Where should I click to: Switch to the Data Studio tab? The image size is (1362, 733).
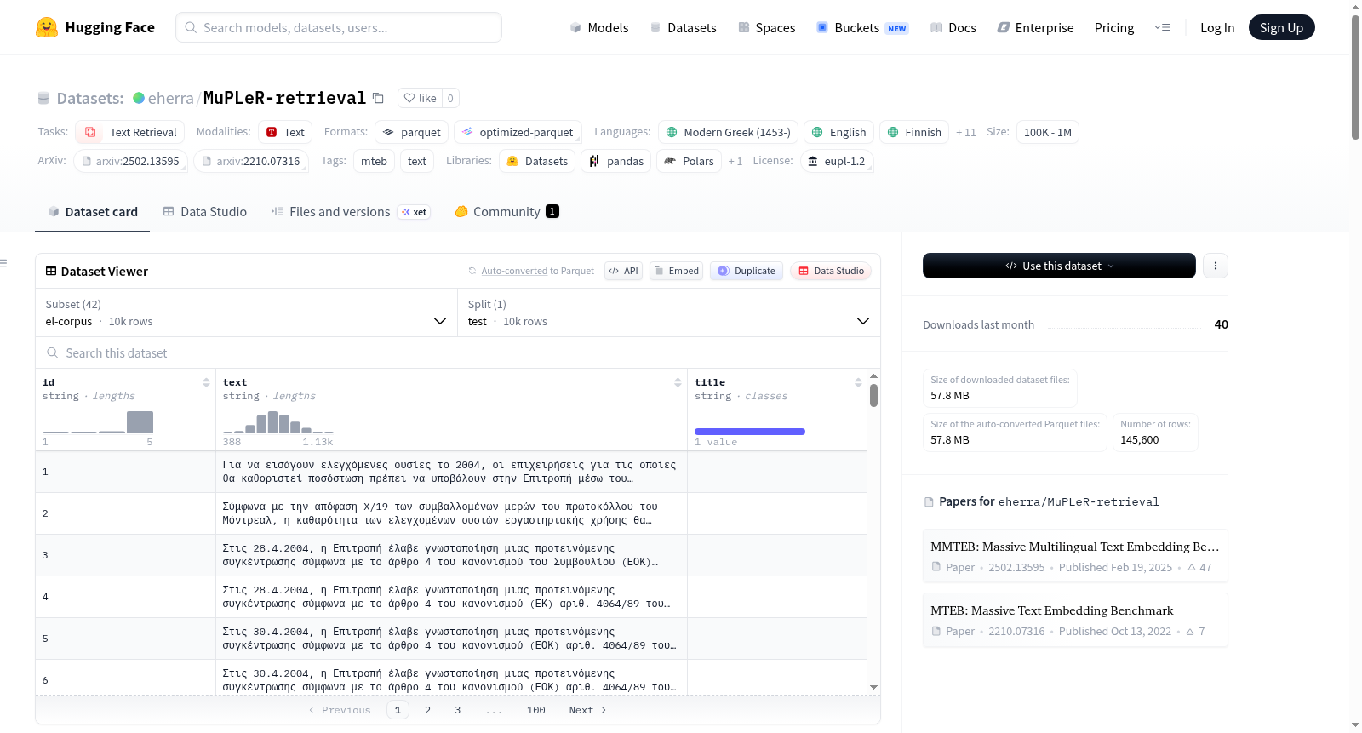point(205,212)
